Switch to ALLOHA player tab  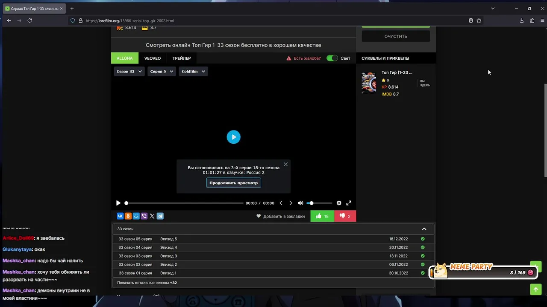(x=125, y=58)
